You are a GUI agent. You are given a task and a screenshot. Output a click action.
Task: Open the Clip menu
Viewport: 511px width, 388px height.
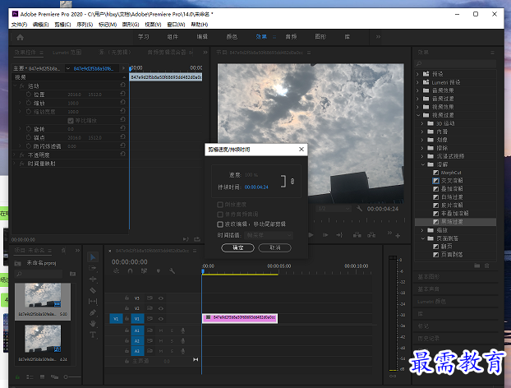(62, 25)
